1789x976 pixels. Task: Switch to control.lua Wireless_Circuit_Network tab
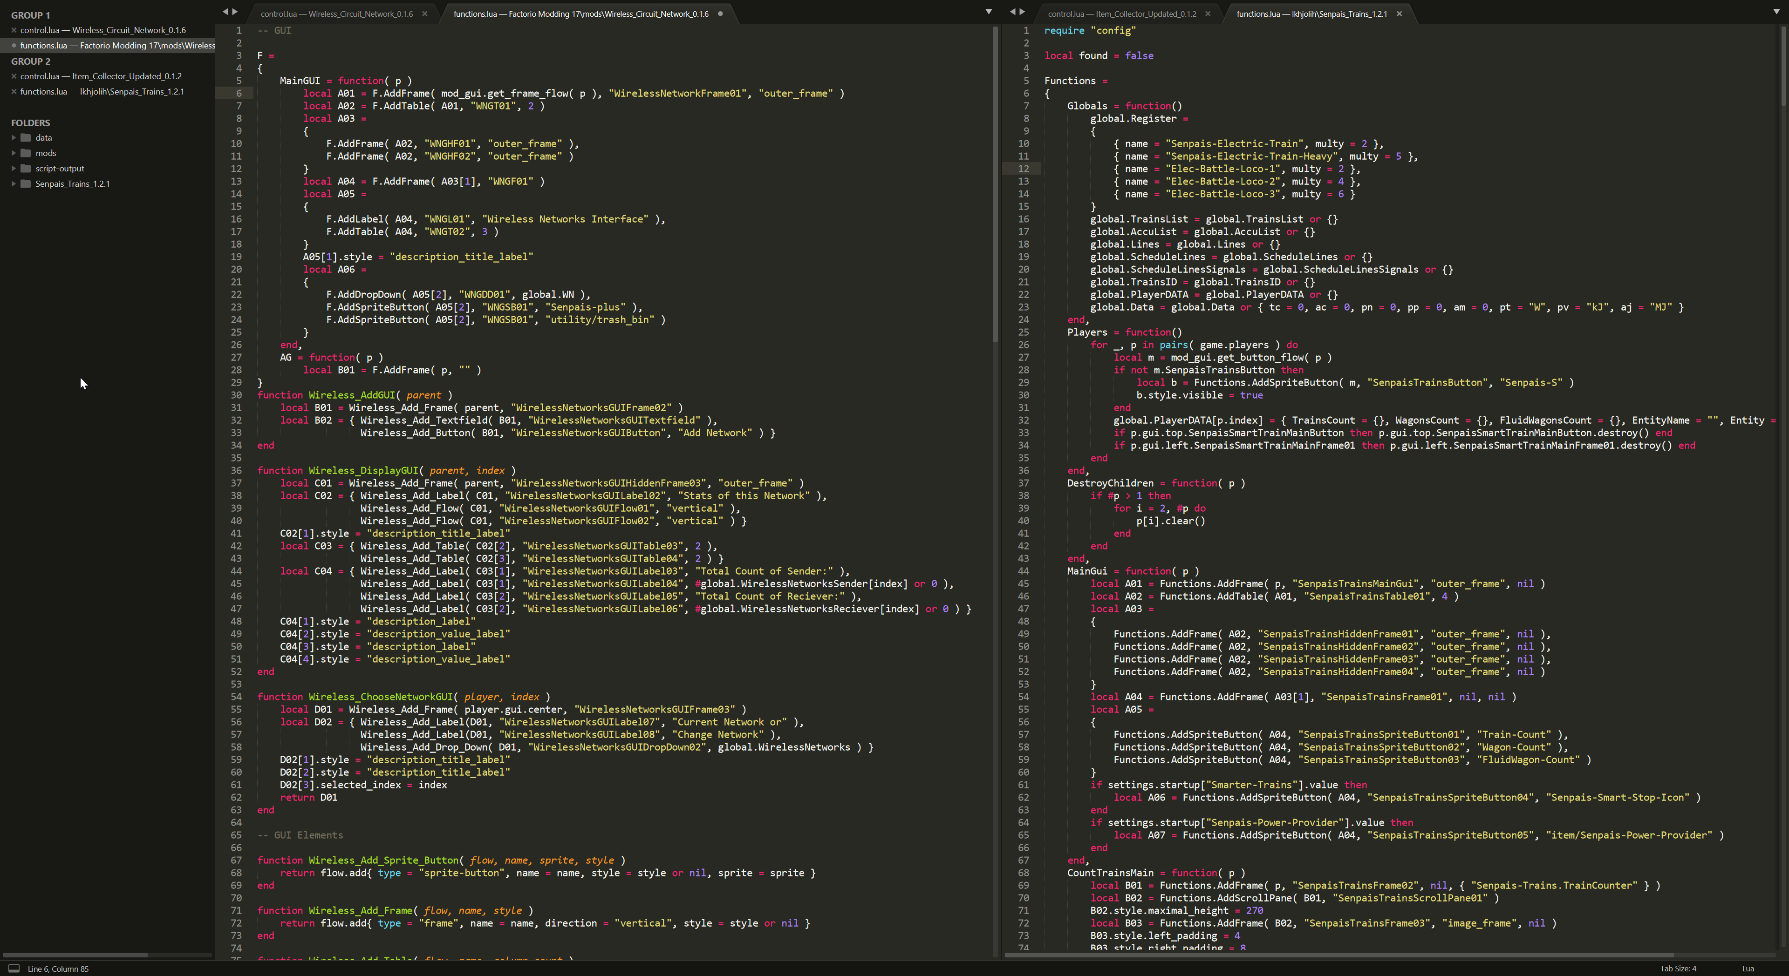click(337, 14)
